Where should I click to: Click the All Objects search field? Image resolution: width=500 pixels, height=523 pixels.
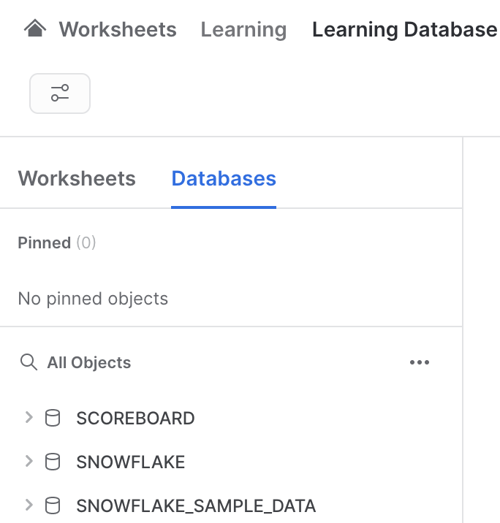(x=89, y=362)
